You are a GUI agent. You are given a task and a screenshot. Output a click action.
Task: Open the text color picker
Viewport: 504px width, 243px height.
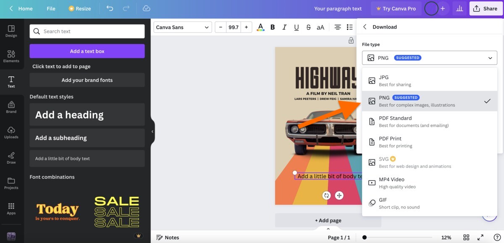tap(260, 27)
